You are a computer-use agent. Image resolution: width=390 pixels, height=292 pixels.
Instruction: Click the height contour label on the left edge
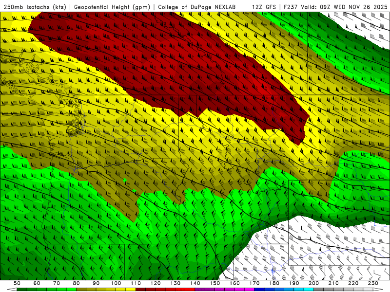point(7,84)
